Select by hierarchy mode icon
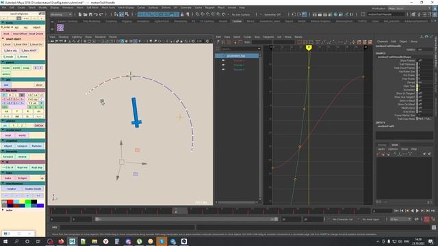Screen dimensions: 438x246 coord(116,14)
